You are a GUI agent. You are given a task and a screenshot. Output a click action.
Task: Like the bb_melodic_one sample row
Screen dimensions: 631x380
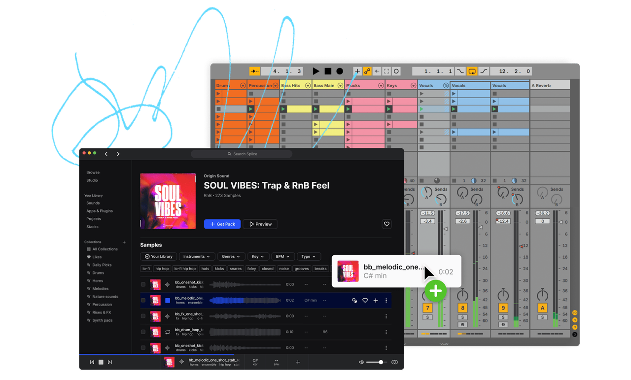365,301
